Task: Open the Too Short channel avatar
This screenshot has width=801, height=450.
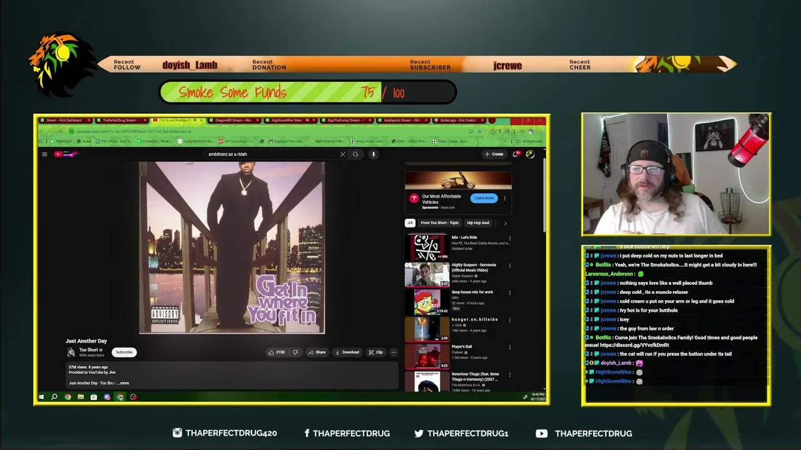Action: [x=71, y=352]
